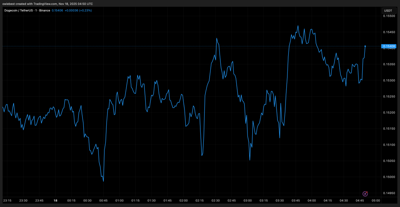The height and width of the screenshot is (207, 400).
Task: Click the 00:45 time axis label
Action: click(x=103, y=200)
